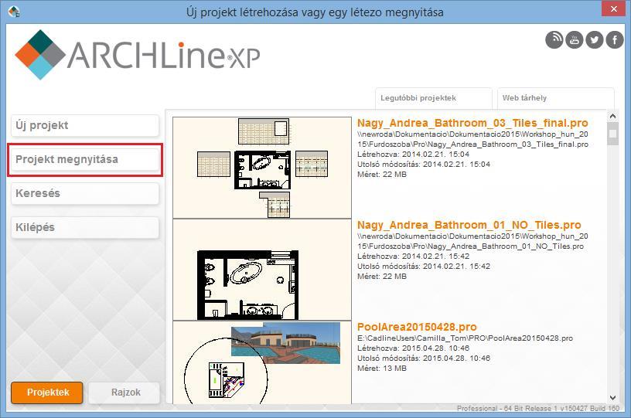This screenshot has height=418, width=631.
Task: Select the PoolArea project thumbnail
Action: coord(262,362)
